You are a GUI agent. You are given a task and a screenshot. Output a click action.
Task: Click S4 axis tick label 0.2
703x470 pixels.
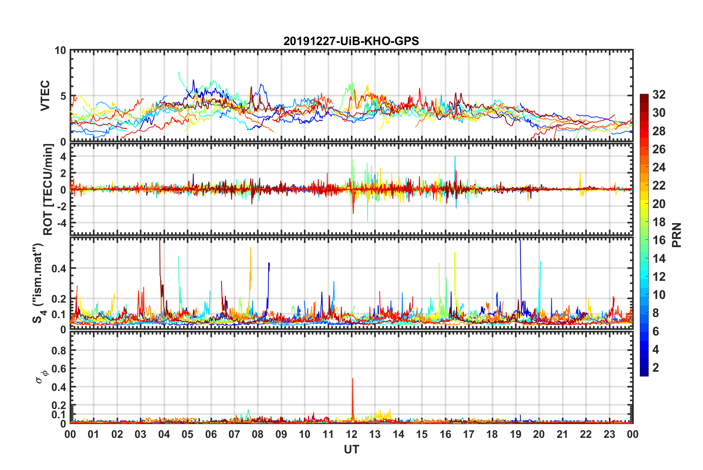(x=59, y=299)
